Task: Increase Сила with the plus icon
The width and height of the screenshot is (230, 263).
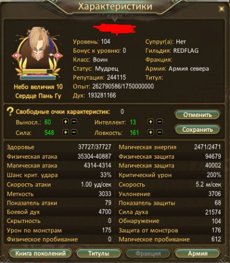Action: pyautogui.click(x=66, y=132)
